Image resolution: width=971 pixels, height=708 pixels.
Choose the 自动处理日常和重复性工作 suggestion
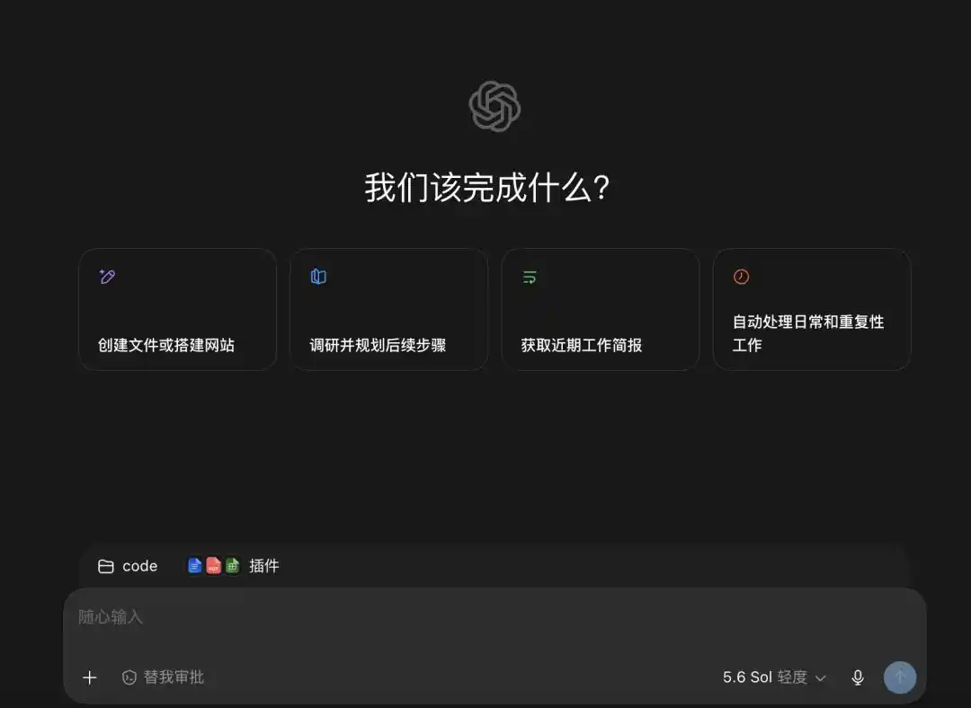pos(812,309)
